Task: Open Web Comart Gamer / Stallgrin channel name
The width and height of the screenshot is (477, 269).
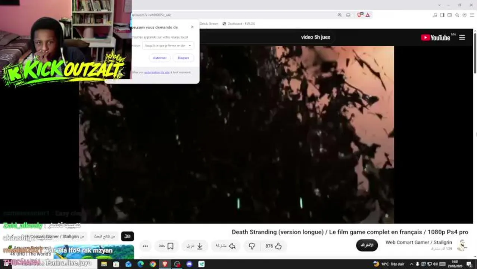Action: [x=419, y=242]
